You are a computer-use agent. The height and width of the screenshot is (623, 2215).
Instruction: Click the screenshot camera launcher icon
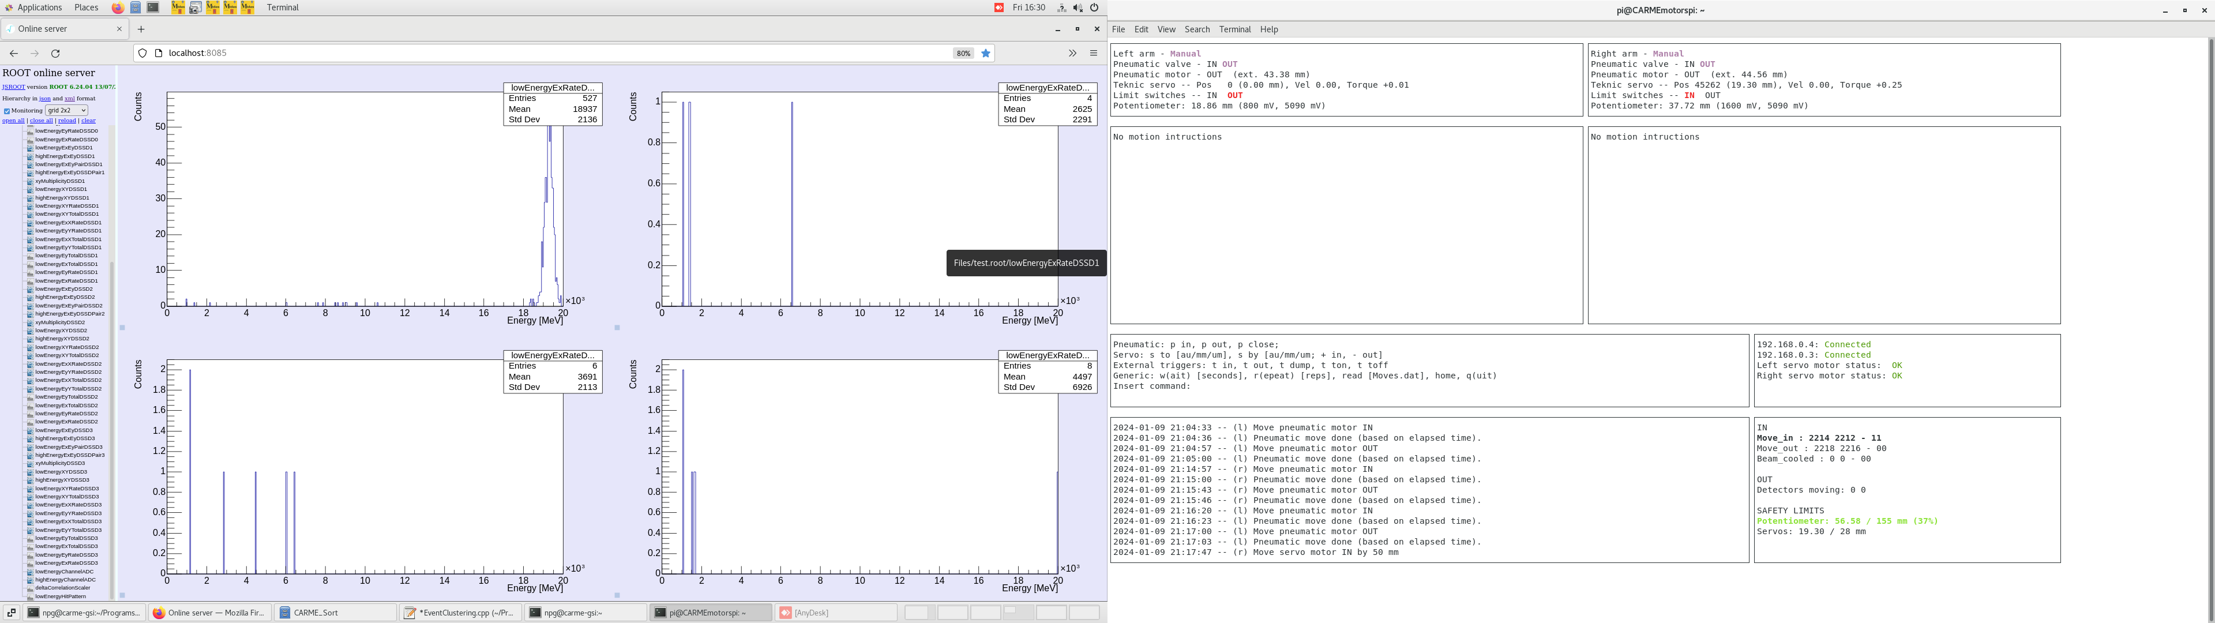coord(195,7)
